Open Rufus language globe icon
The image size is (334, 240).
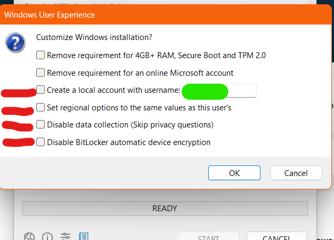pyautogui.click(x=30, y=237)
